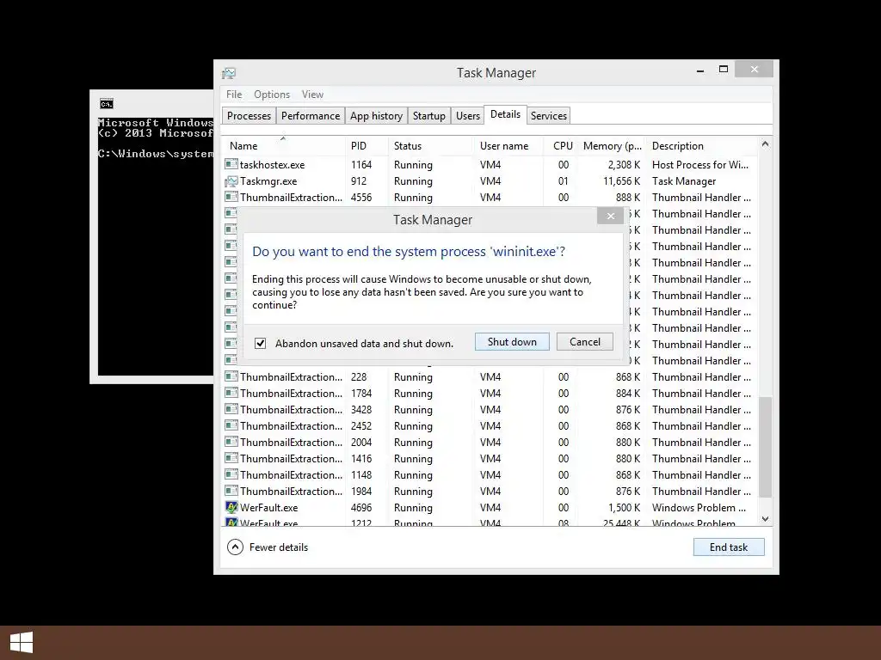
Task: Click icon of ThumbnailExtraction PID 3428
Action: click(x=231, y=409)
